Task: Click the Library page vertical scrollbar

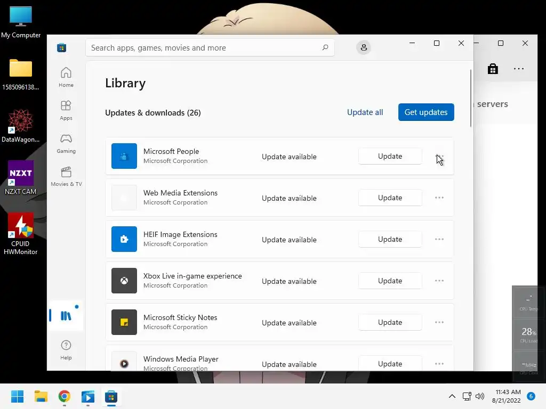Action: tap(471, 99)
